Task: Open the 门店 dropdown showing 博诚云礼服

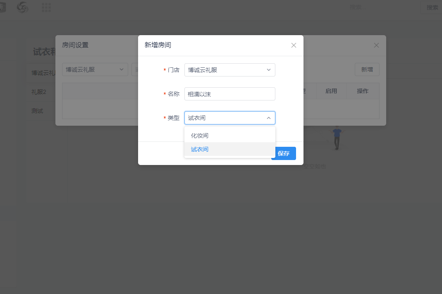Action: click(x=229, y=69)
